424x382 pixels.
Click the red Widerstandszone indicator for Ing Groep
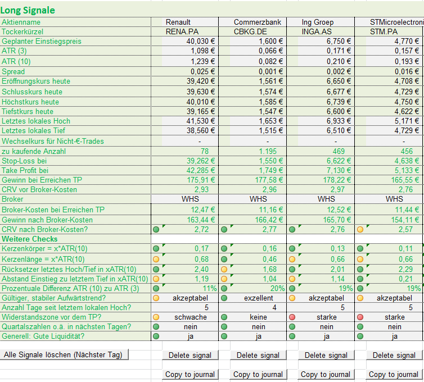click(292, 317)
